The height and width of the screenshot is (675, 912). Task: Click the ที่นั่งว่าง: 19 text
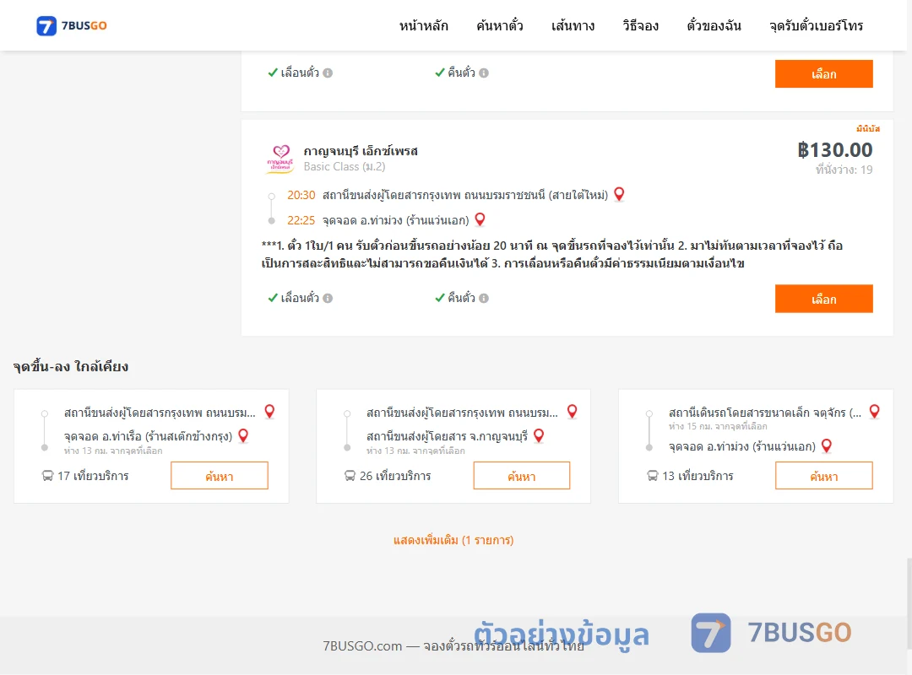pos(844,170)
